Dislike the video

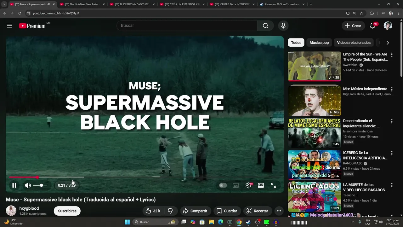(170, 211)
